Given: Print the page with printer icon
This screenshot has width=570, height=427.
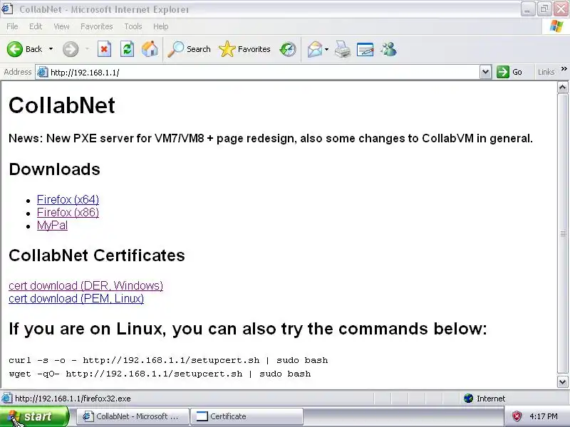Looking at the screenshot, I should point(343,49).
